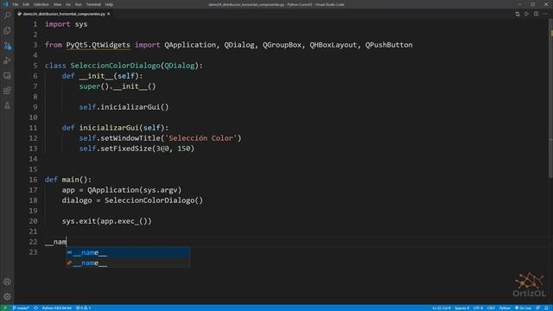
Task: Choose second __name__ autocomplete suggestion
Action: point(128,263)
